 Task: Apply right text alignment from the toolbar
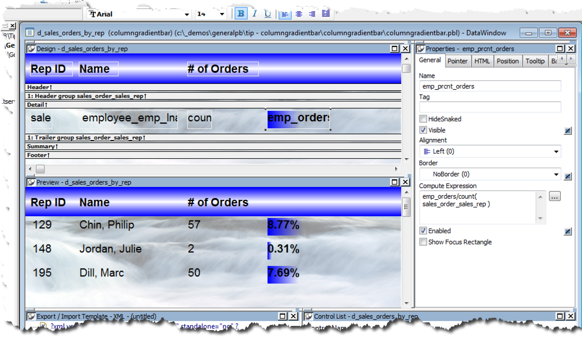(312, 13)
